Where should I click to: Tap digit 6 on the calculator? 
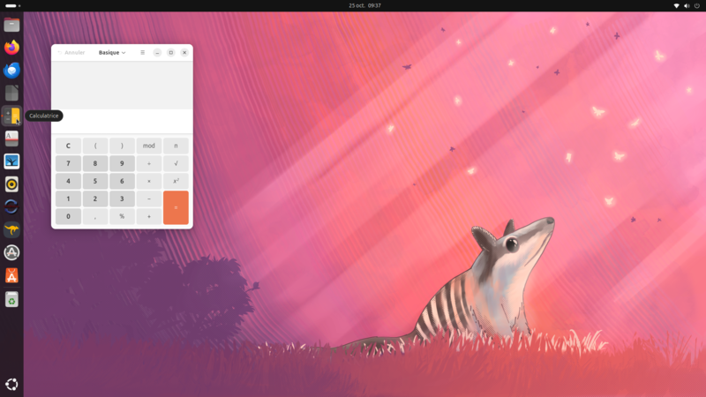122,181
